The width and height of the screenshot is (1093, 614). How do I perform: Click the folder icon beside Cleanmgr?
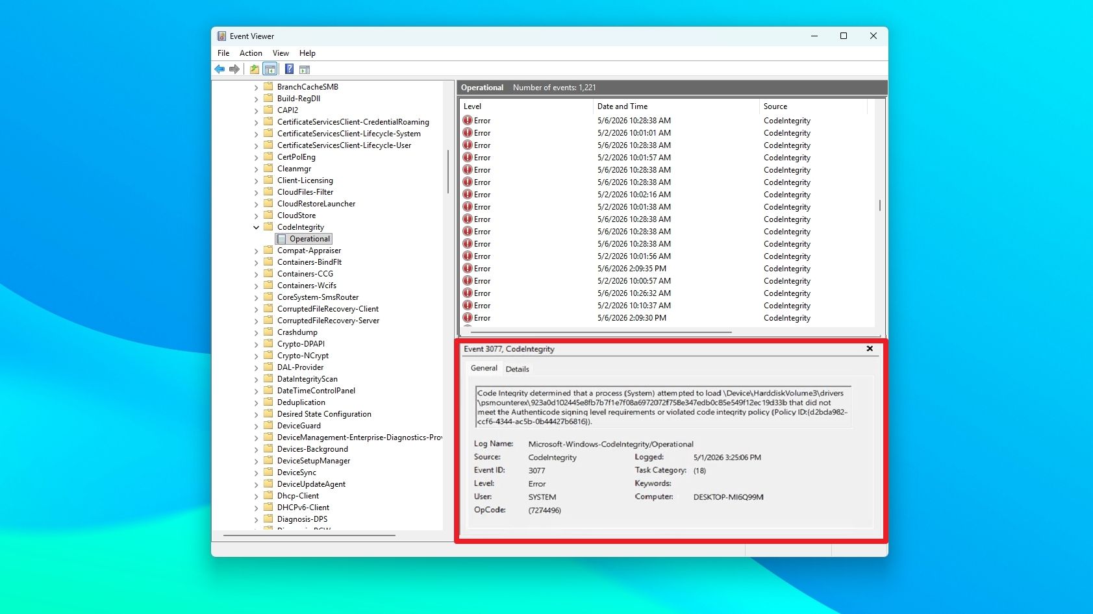point(268,168)
